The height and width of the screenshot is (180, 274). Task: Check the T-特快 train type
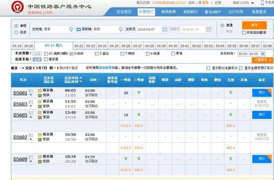click(x=122, y=54)
